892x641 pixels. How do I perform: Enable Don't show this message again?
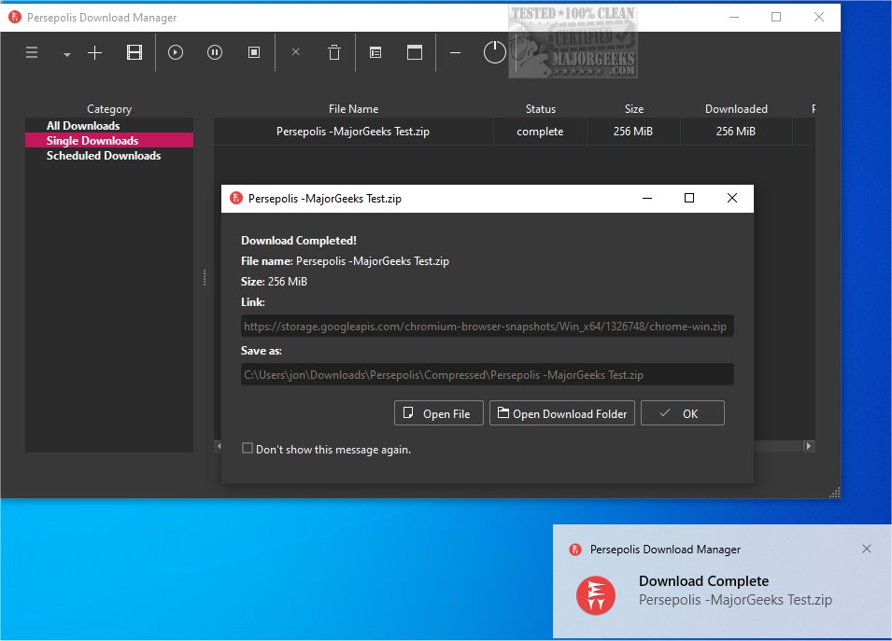pos(247,449)
